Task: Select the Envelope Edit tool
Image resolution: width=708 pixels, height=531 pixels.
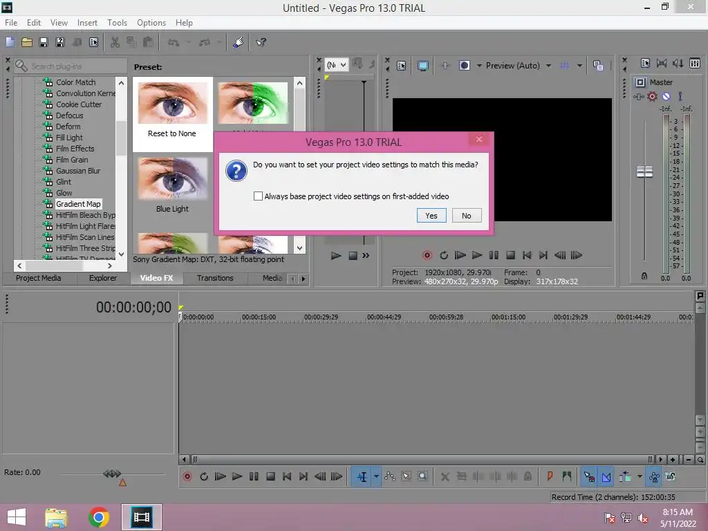Action: click(390, 477)
